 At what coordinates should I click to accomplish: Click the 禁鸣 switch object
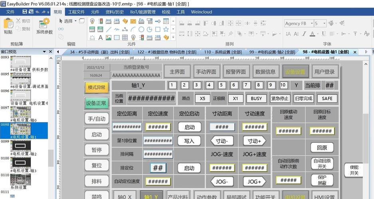97,195
